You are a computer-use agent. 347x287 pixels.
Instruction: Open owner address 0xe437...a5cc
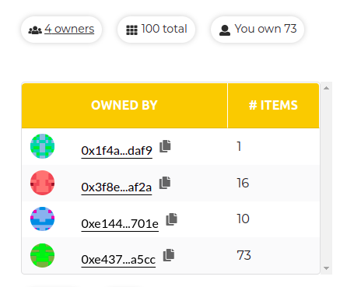[x=118, y=260]
